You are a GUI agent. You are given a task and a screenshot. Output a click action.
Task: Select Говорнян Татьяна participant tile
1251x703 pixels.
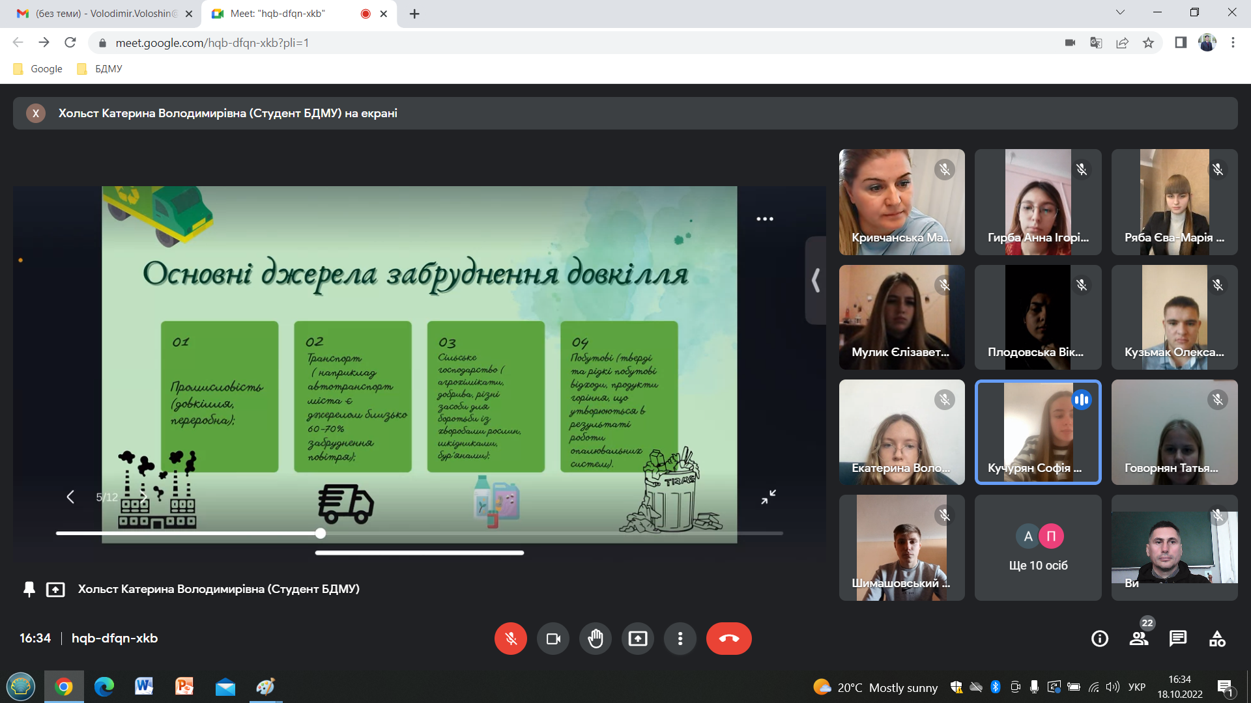click(1175, 432)
